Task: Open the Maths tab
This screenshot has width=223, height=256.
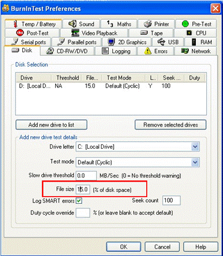Action: tap(119, 24)
